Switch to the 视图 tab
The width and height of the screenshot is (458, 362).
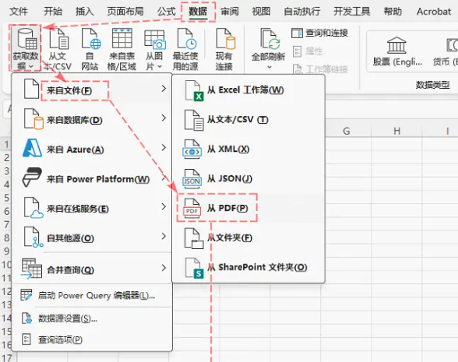(x=261, y=12)
